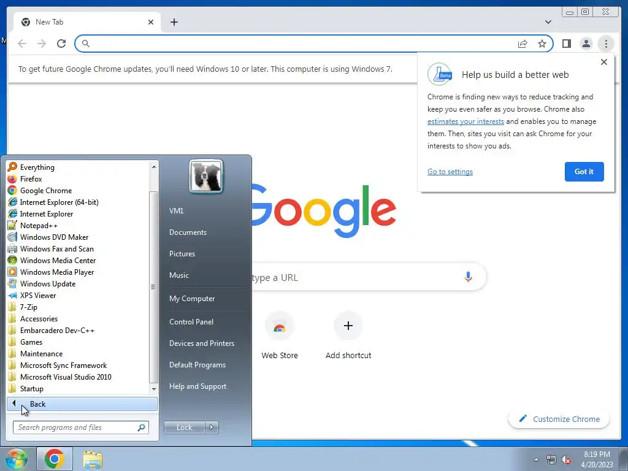Click the Windows Start orb
The width and height of the screenshot is (628, 471).
point(16,459)
